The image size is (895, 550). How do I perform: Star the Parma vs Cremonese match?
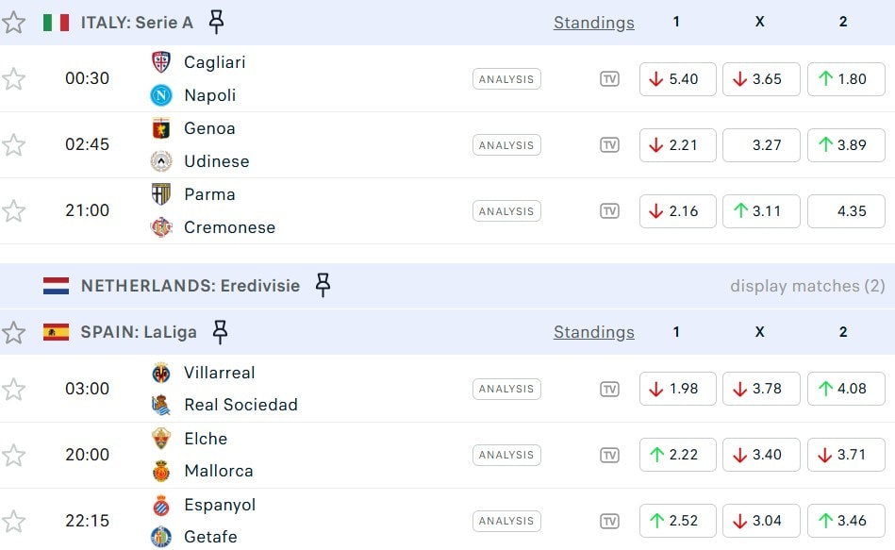tap(14, 211)
